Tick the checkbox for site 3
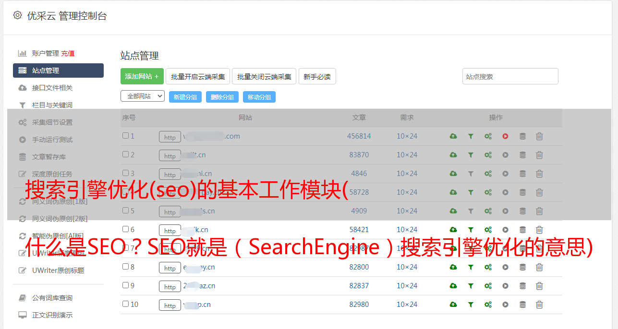The width and height of the screenshot is (618, 329). tap(125, 173)
